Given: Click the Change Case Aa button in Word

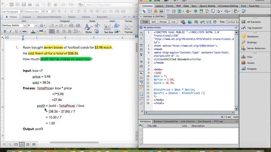Looking at the screenshot, I should [42, 25].
